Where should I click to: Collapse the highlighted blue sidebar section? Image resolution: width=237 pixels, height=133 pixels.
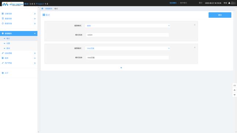[19, 34]
